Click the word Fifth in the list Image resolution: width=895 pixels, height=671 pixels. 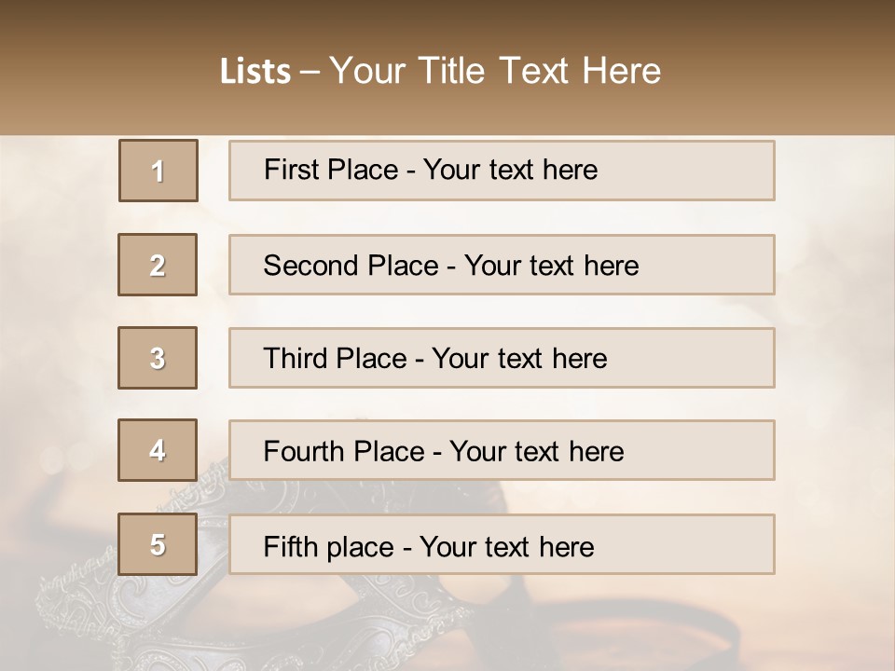point(292,546)
